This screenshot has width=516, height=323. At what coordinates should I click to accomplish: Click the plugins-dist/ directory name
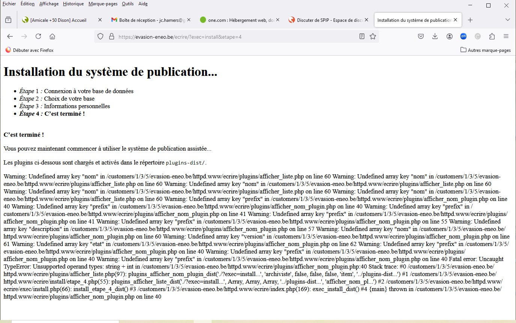[185, 163]
